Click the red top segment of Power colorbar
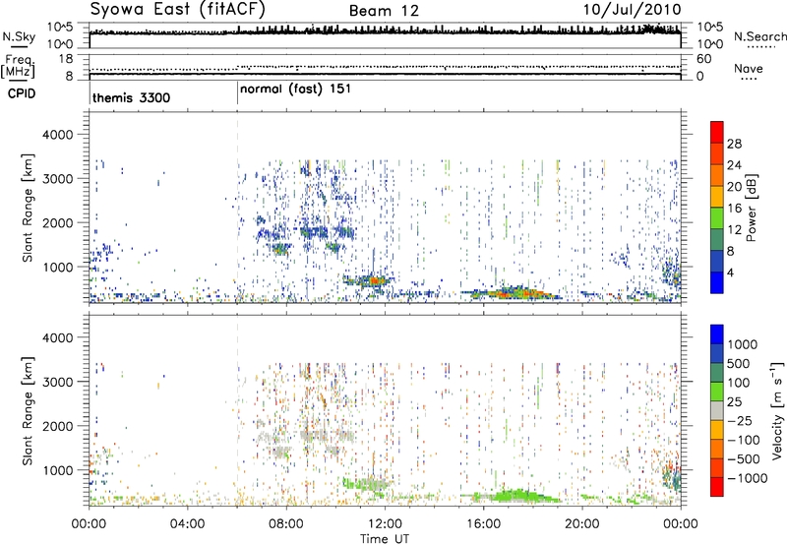This screenshot has height=545, width=787. coord(717,132)
